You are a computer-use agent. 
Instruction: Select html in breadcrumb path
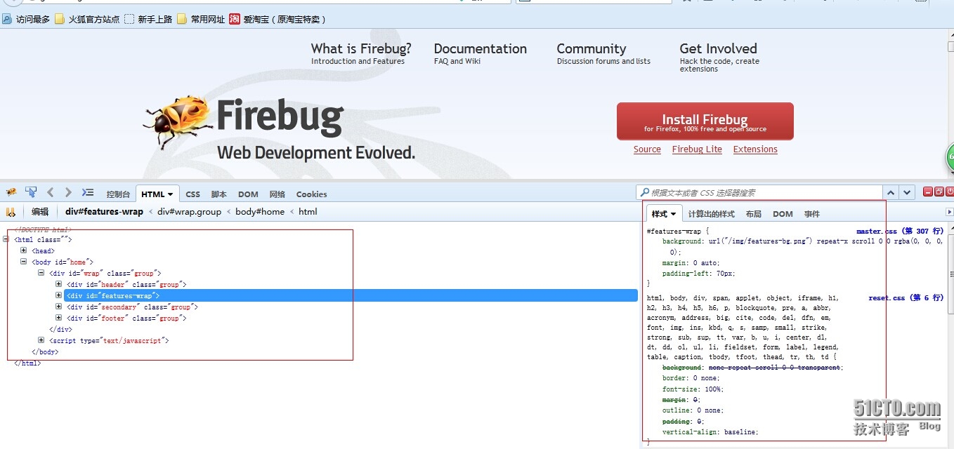point(308,212)
